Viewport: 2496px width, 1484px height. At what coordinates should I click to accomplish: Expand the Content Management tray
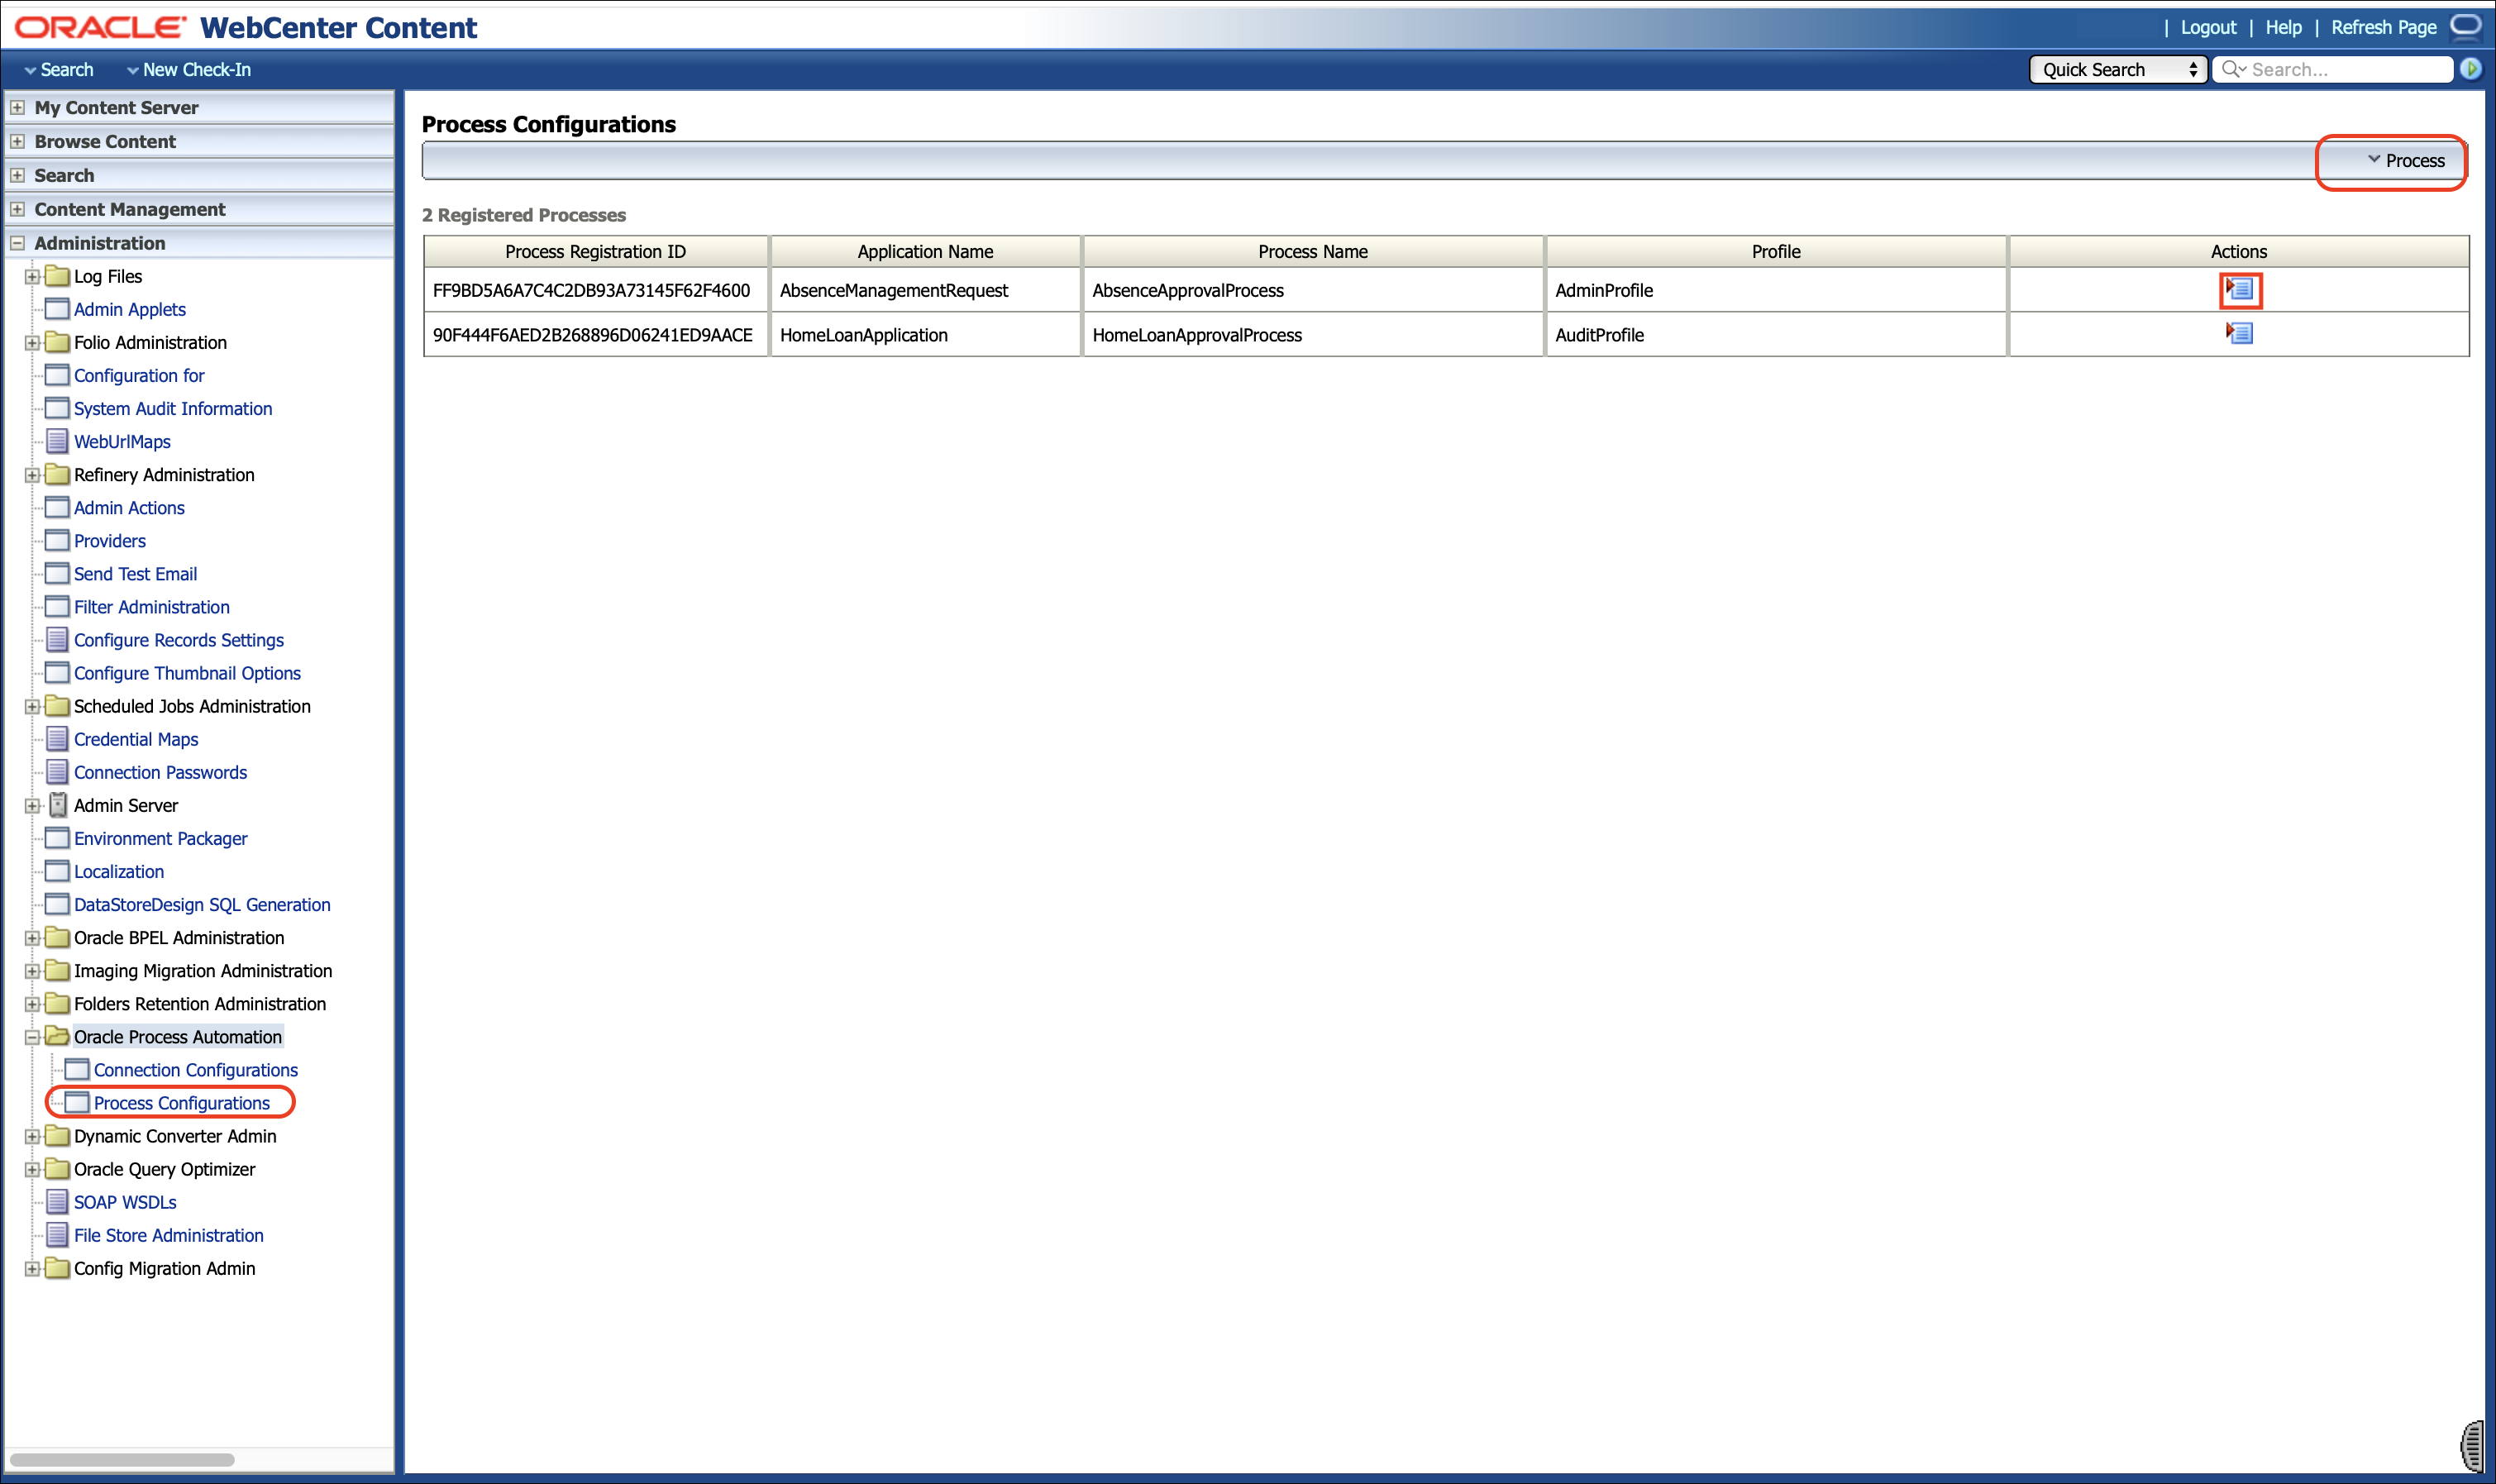coord(17,209)
